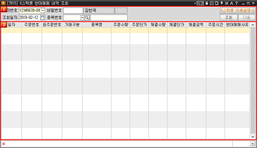Click the blank button next to 김한국
257x148 pixels.
click(121, 11)
